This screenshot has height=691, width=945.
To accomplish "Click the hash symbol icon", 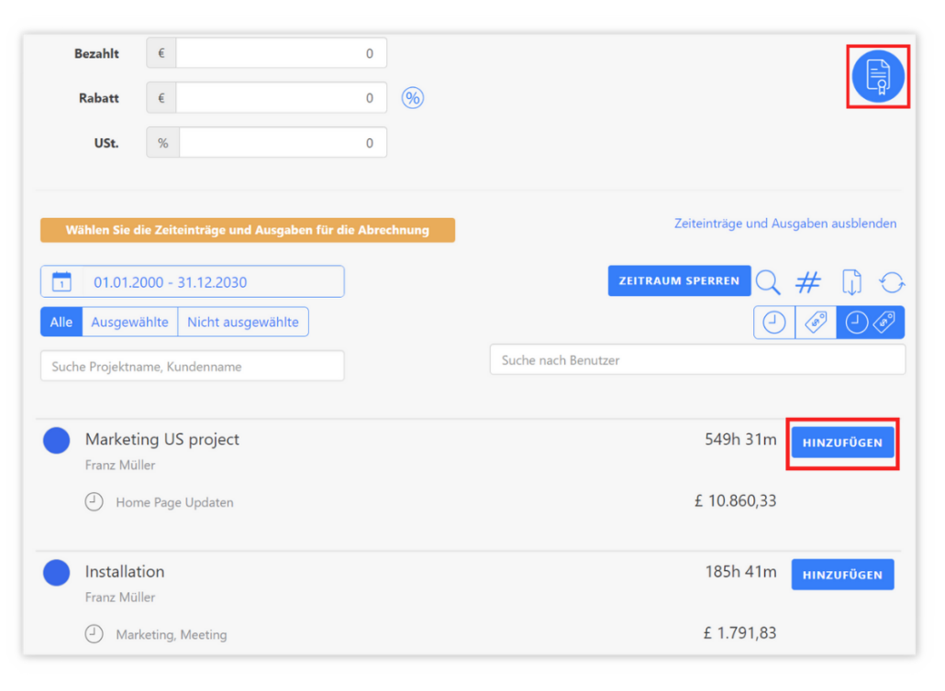I will [807, 282].
